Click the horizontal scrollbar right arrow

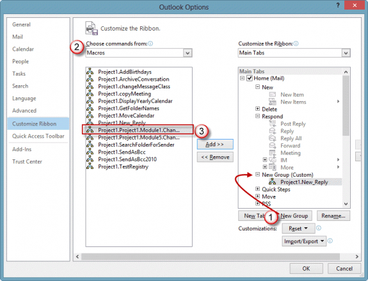pos(357,257)
